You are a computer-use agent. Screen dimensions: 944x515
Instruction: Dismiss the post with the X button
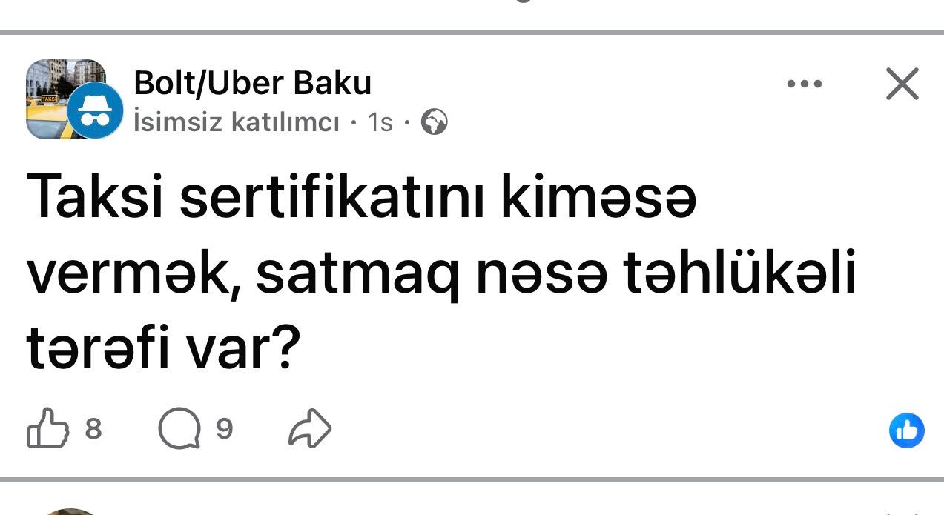(902, 84)
